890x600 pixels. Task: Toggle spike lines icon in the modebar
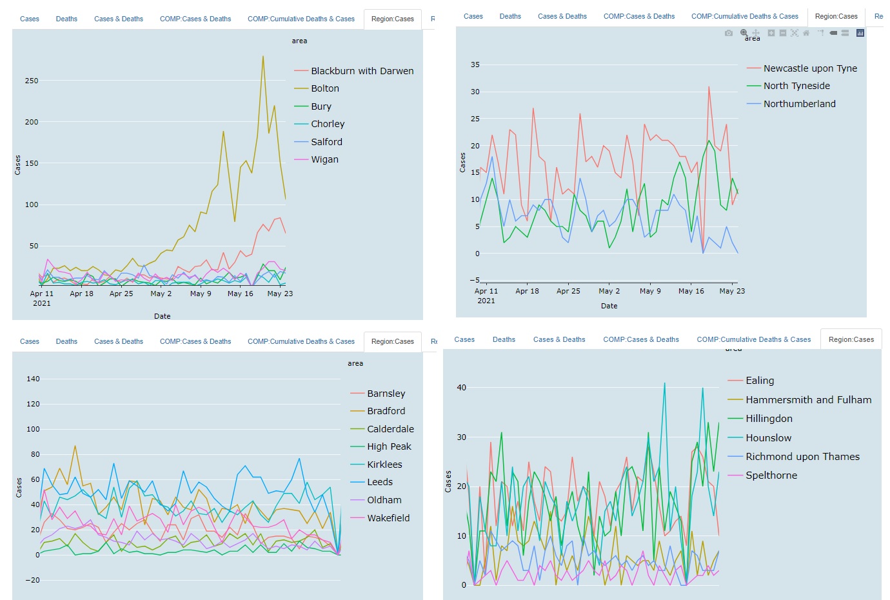point(821,33)
